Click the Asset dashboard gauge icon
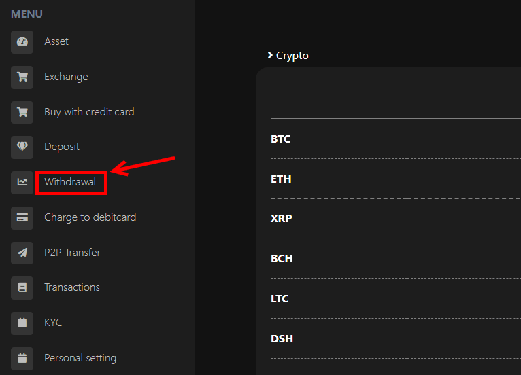The height and width of the screenshot is (375, 521). click(22, 41)
